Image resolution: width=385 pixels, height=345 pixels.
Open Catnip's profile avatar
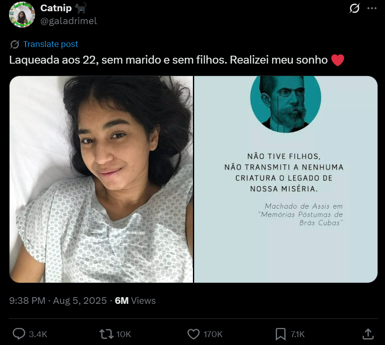(22, 15)
